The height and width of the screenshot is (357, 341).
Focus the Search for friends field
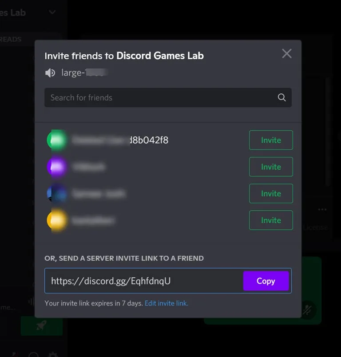pyautogui.click(x=168, y=97)
